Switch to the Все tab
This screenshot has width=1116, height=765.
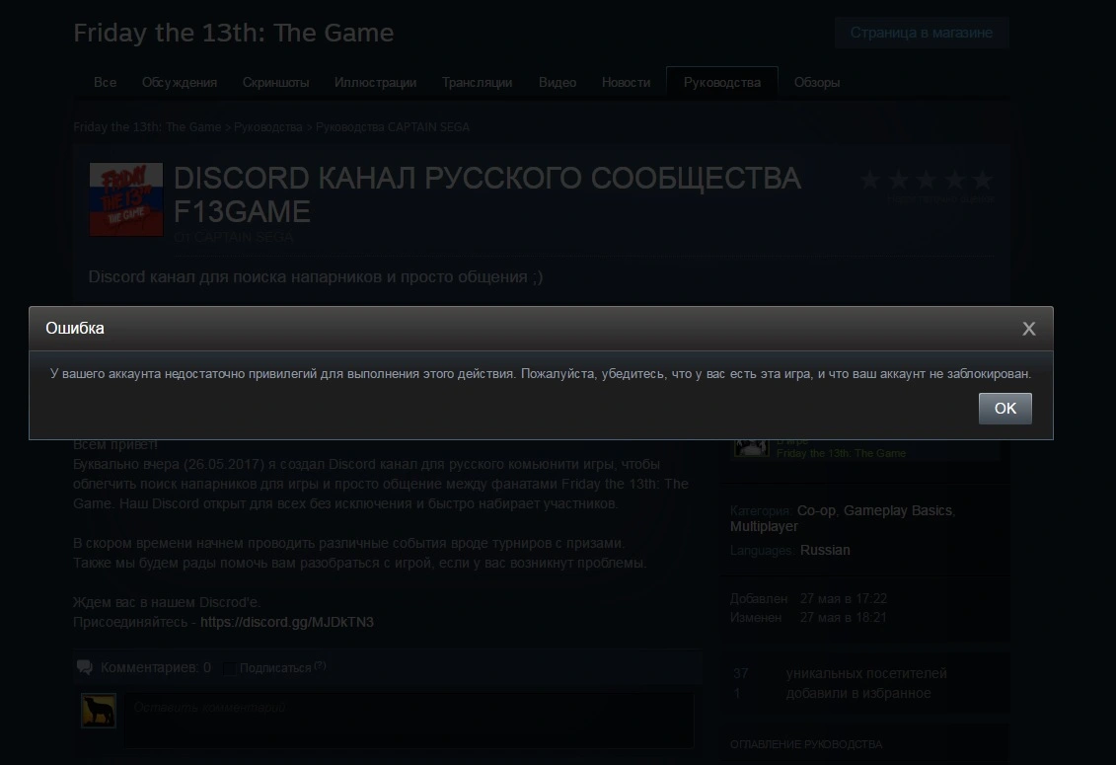105,83
